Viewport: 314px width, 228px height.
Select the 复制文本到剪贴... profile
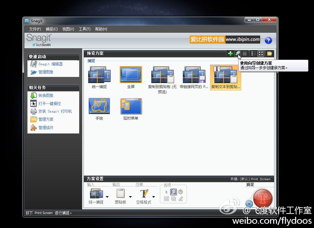(x=226, y=78)
